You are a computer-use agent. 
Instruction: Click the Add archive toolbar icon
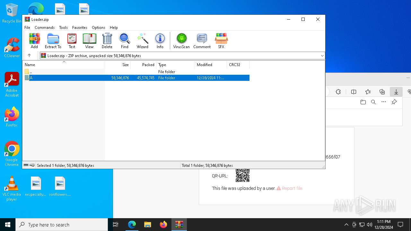click(34, 41)
